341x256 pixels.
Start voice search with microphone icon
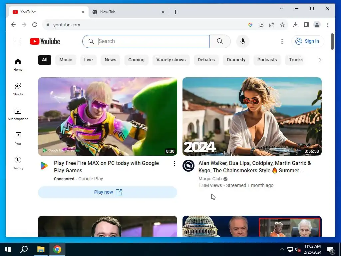(x=243, y=41)
